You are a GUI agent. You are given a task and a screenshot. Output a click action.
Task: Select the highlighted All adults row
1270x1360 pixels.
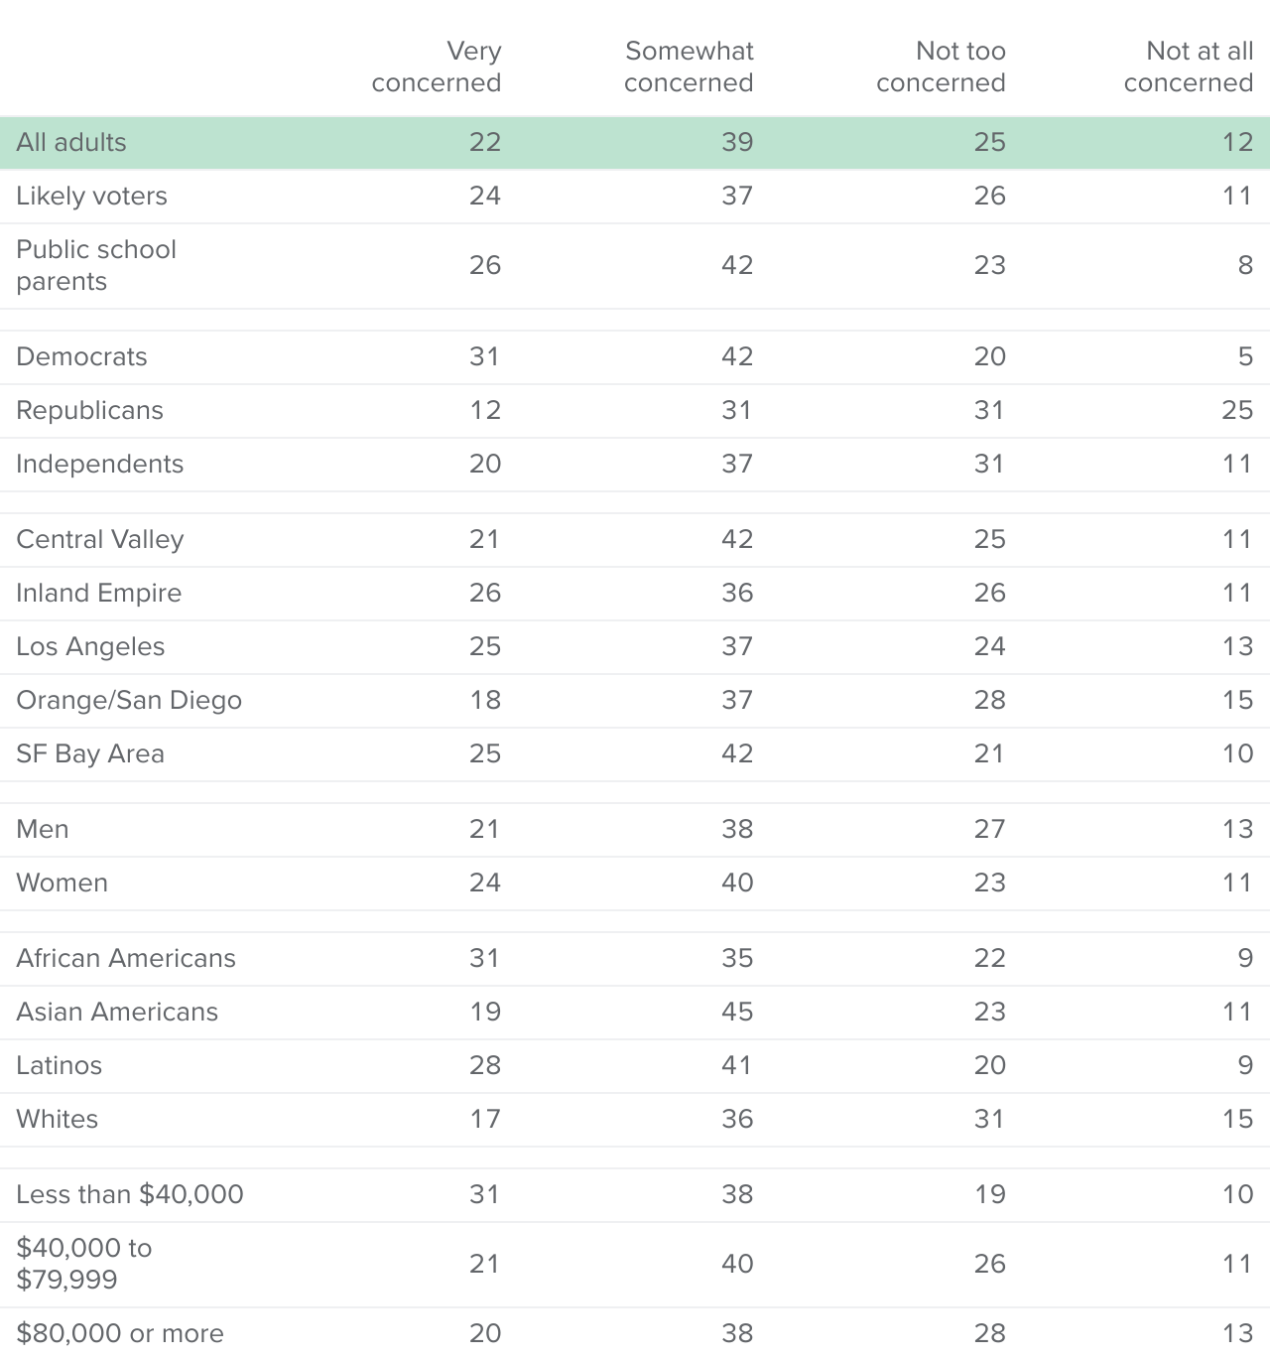click(x=635, y=142)
